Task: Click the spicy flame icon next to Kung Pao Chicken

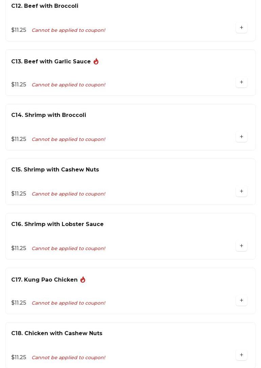Action: click(x=83, y=280)
